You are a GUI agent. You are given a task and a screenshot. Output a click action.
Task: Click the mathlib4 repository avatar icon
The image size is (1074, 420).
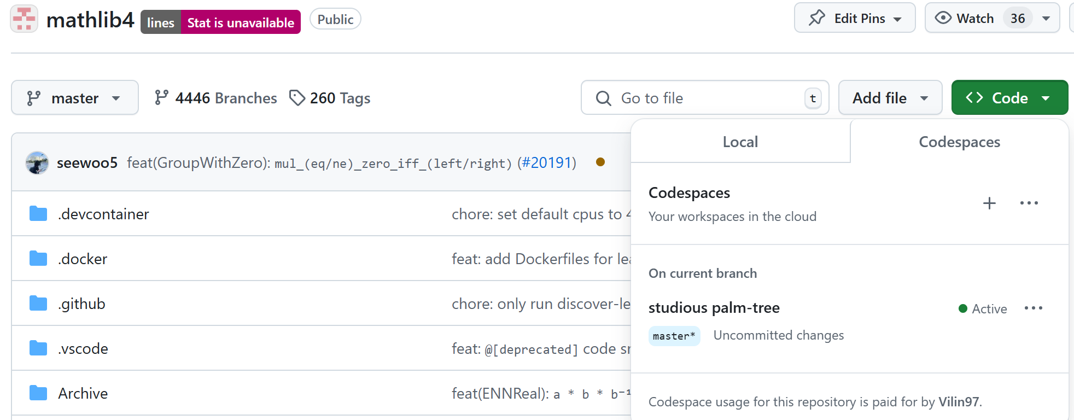(24, 19)
